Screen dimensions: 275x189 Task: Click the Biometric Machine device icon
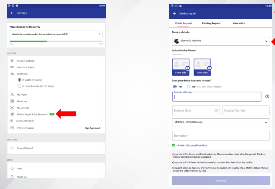tap(176, 41)
